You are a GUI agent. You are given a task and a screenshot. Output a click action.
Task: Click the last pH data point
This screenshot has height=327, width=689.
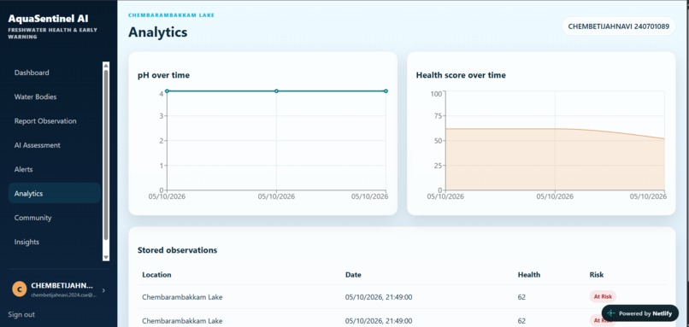[386, 91]
